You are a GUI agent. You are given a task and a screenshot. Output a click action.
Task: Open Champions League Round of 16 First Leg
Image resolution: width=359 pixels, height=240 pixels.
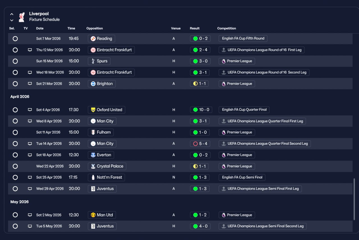tap(261, 50)
